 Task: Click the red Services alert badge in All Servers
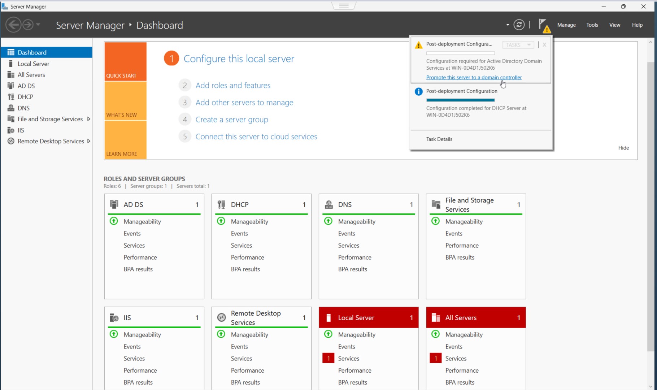(x=435, y=358)
